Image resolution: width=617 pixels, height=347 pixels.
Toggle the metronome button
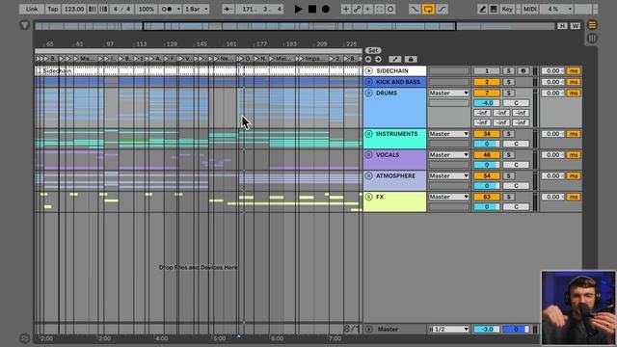[x=167, y=9]
